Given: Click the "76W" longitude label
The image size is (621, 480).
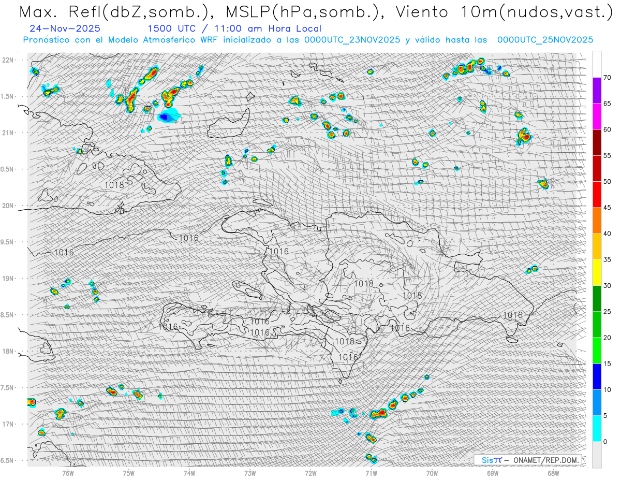Looking at the screenshot, I should tap(68, 473).
